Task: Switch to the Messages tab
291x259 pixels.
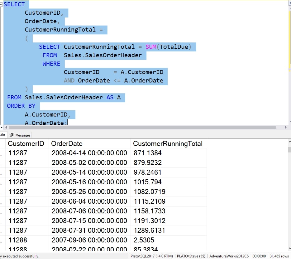Action: [x=23, y=135]
